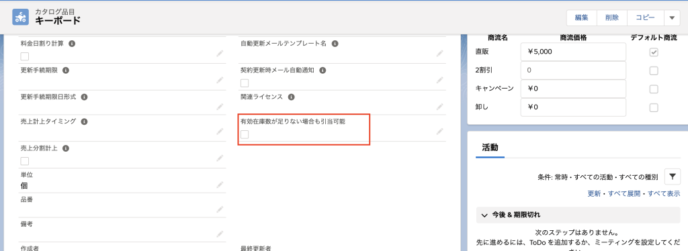Viewport: 688px width, 251px height.
Task: Click the デフォルト商流 column header
Action: tap(654, 38)
